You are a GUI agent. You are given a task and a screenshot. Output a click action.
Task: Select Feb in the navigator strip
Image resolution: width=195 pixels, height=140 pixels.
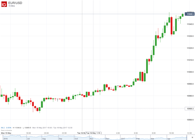click(x=138, y=139)
